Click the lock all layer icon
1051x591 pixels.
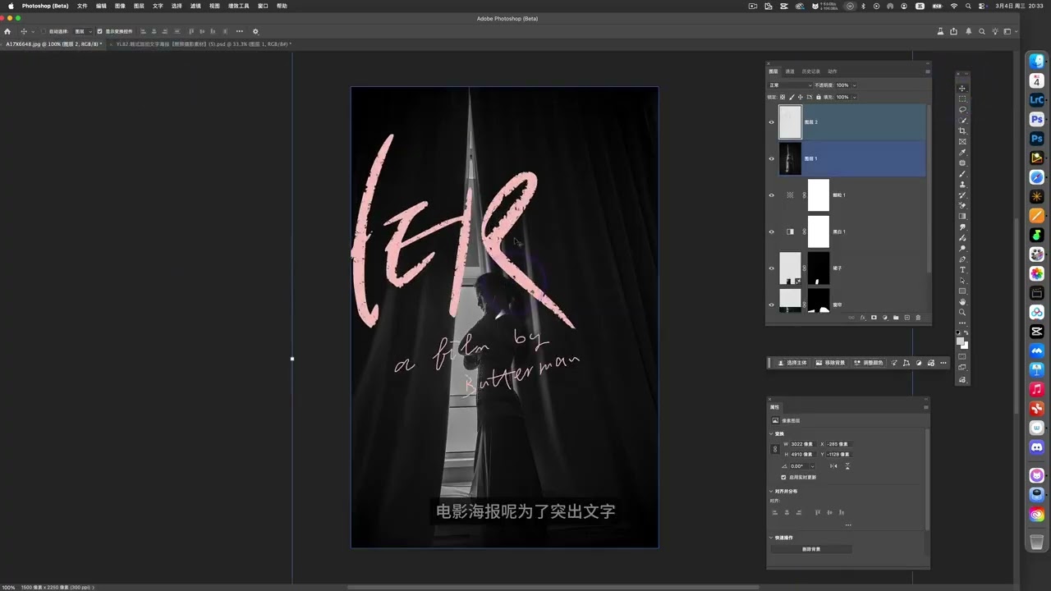click(819, 97)
